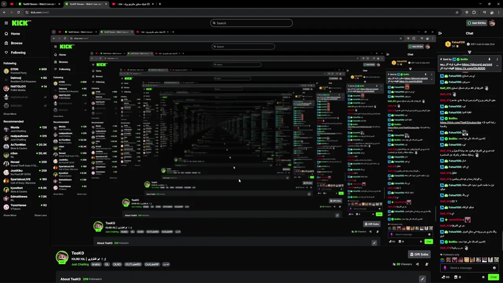The height and width of the screenshot is (283, 503).
Task: Open browser extensions puzzle icon
Action: (474, 12)
